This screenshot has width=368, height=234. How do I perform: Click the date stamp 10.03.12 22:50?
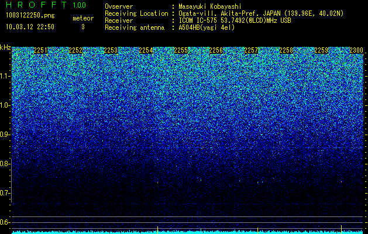tap(30, 27)
